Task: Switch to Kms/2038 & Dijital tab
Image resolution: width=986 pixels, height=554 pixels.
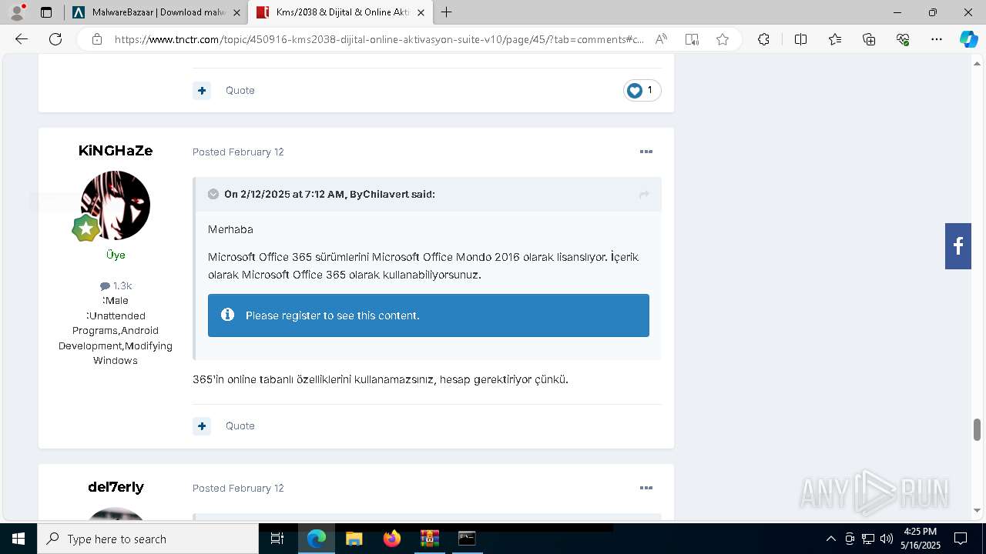Action: (339, 12)
